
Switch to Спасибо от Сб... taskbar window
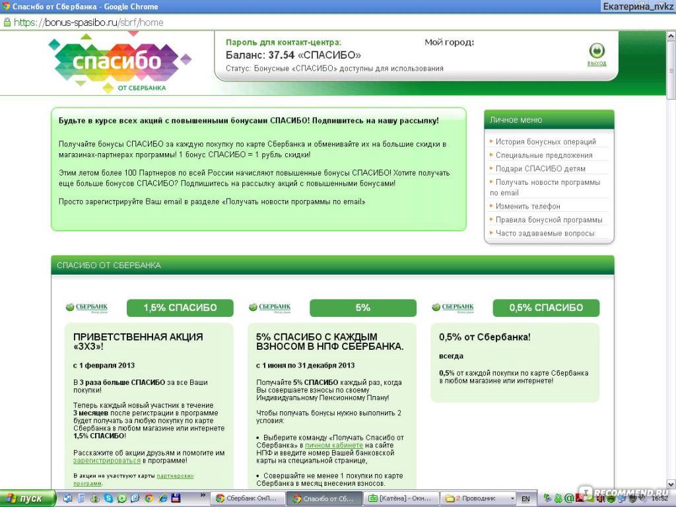click(324, 499)
